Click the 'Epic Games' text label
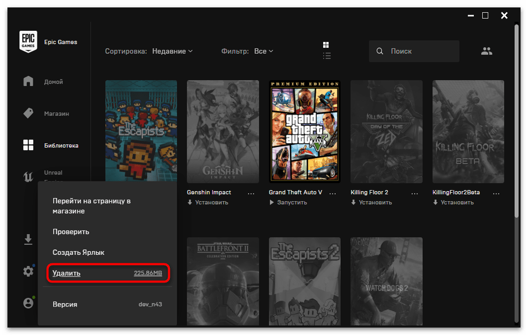This screenshot has height=335, width=528. click(60, 42)
